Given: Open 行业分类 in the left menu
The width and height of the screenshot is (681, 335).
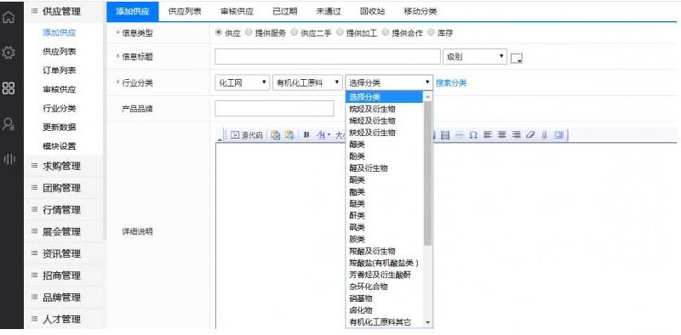Looking at the screenshot, I should pyautogui.click(x=60, y=108).
